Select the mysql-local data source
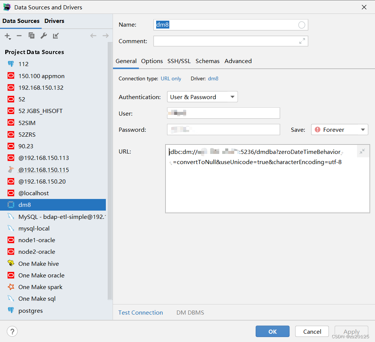Viewport: 375px width, 342px height. (34, 228)
